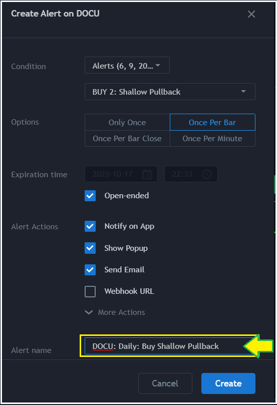The width and height of the screenshot is (277, 405).
Task: Click the arrow on the Alerts condition dropdown
Action: [158, 66]
